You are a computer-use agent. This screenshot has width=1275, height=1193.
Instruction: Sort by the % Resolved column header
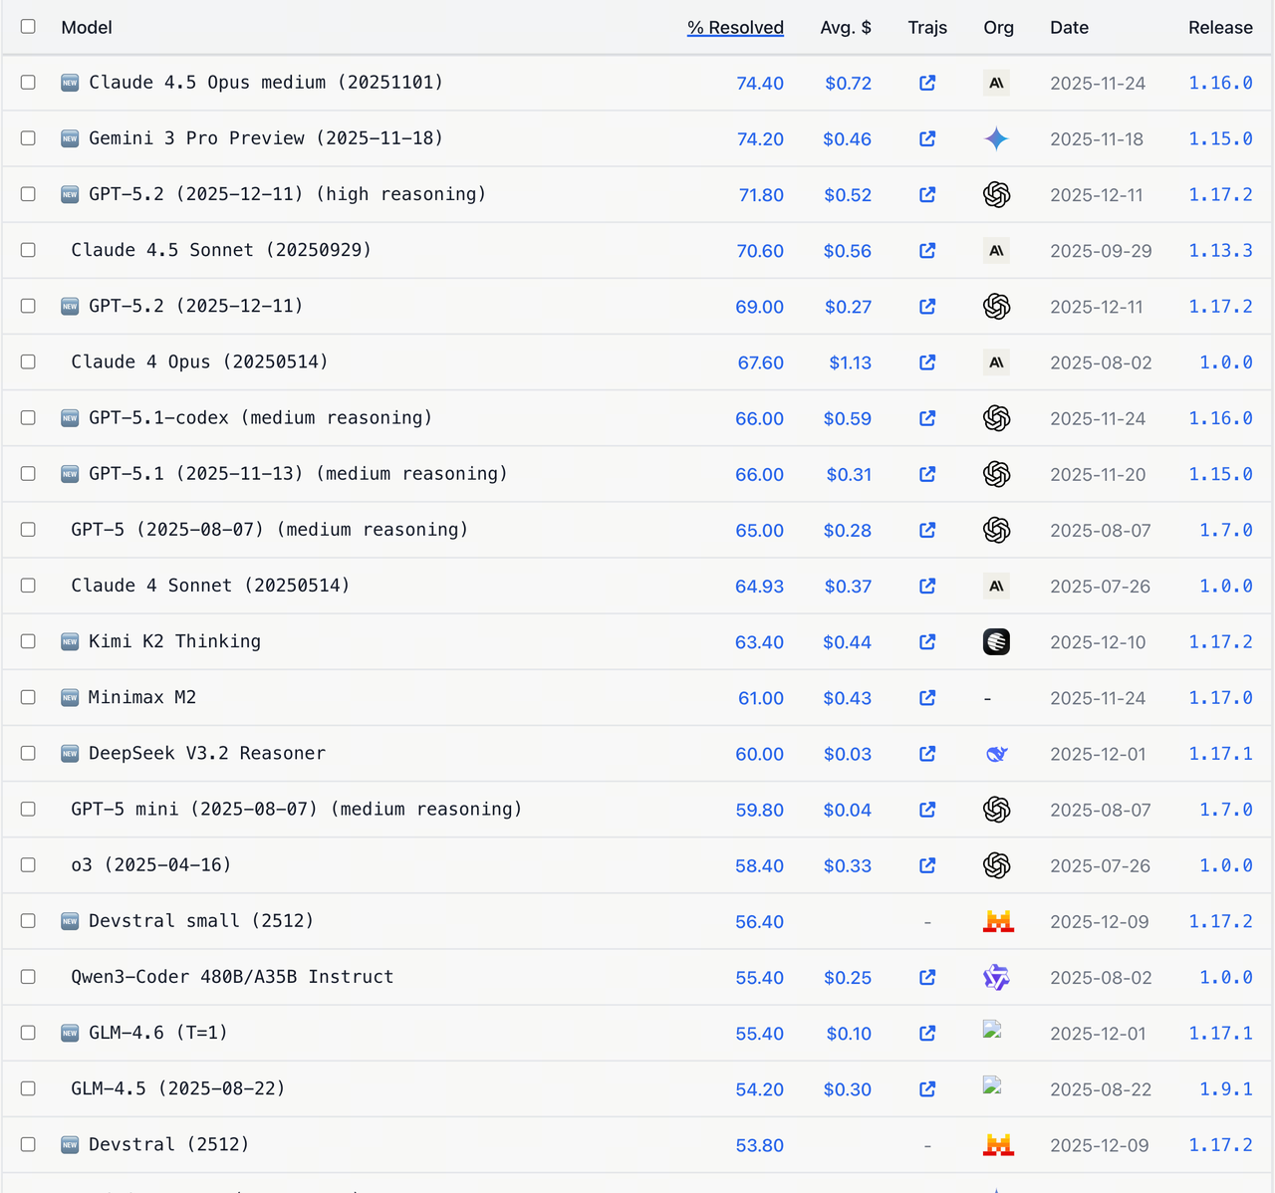click(735, 28)
